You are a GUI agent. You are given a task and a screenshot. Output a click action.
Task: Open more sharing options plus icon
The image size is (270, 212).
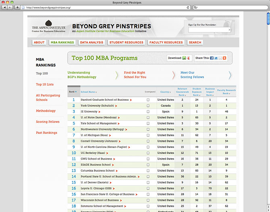(224, 58)
